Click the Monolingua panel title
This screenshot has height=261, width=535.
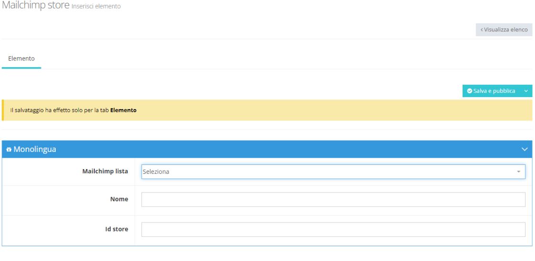35,149
